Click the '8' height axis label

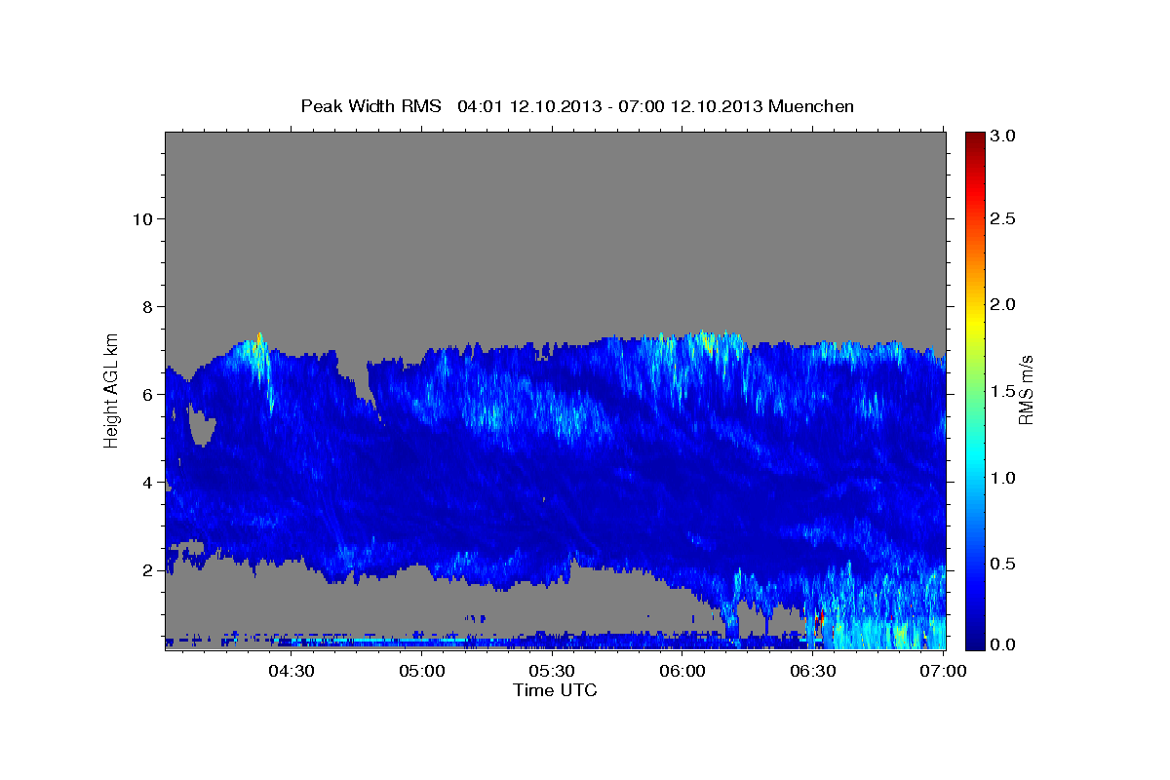(x=146, y=306)
